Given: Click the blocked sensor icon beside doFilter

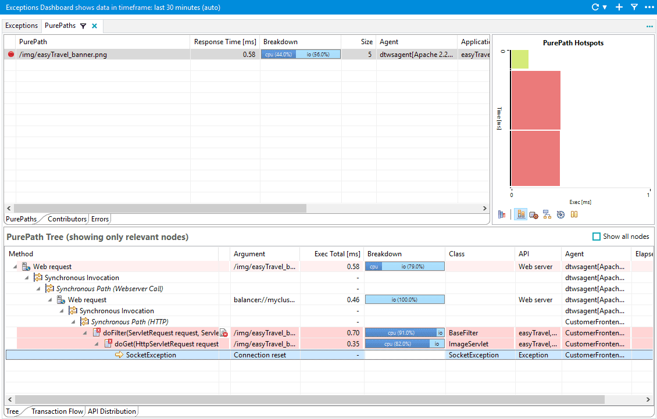Looking at the screenshot, I should pos(224,333).
